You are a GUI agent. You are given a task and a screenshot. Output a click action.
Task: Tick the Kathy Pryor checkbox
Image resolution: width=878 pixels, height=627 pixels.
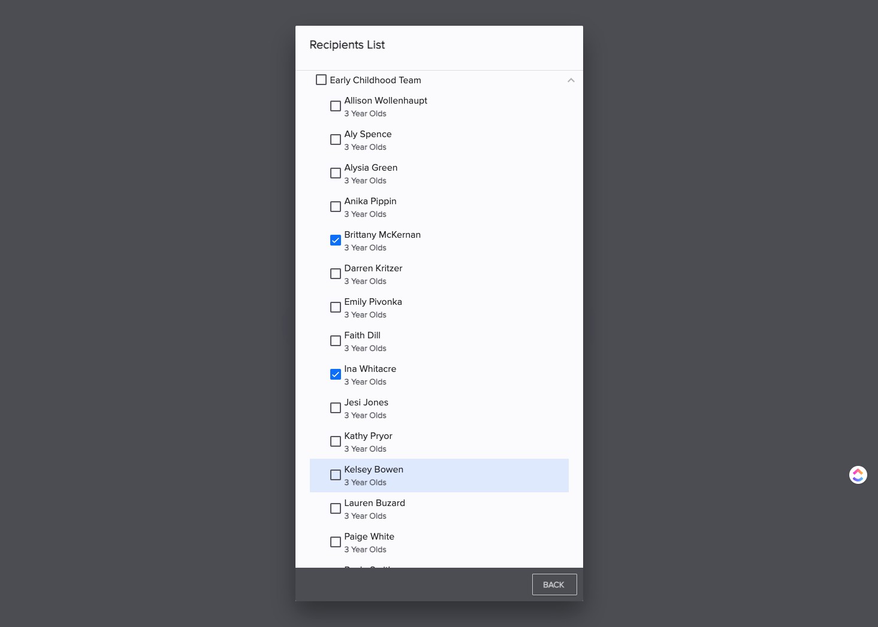336,441
